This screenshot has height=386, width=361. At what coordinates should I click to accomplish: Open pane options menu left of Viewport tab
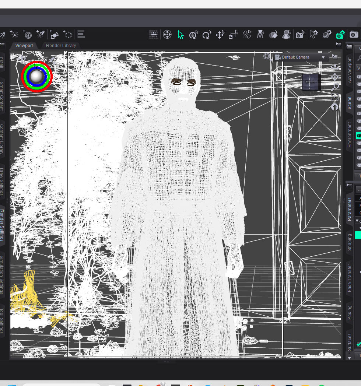pyautogui.click(x=3, y=45)
